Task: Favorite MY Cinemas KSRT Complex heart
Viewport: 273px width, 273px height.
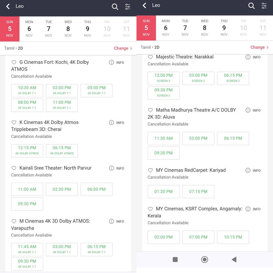Action: pos(150,209)
